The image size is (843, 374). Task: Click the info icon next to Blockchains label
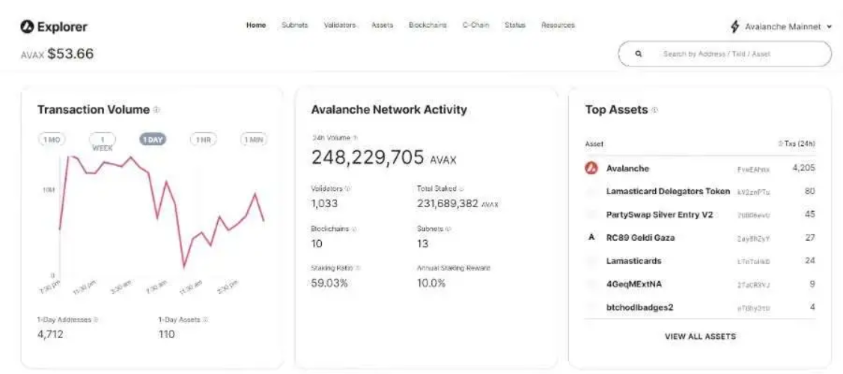[x=354, y=229]
